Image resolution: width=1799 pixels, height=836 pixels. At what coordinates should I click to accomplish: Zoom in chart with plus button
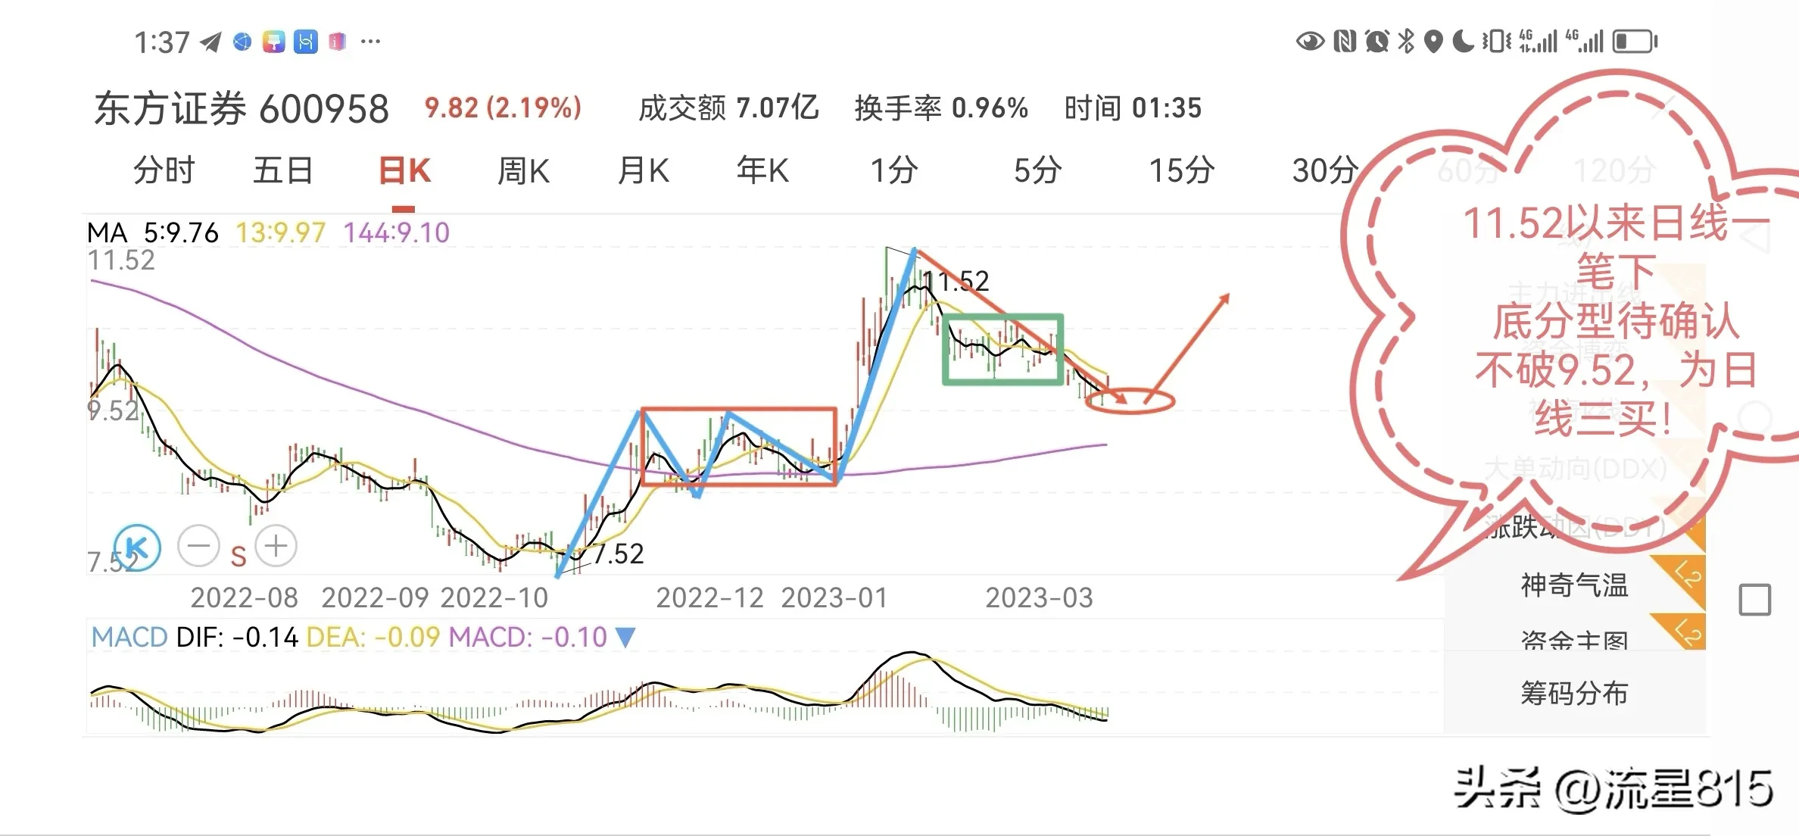point(276,546)
